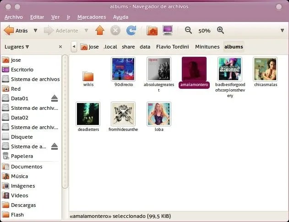Expand the toolbar overflow arrow
The height and width of the screenshot is (222, 289).
click(282, 30)
